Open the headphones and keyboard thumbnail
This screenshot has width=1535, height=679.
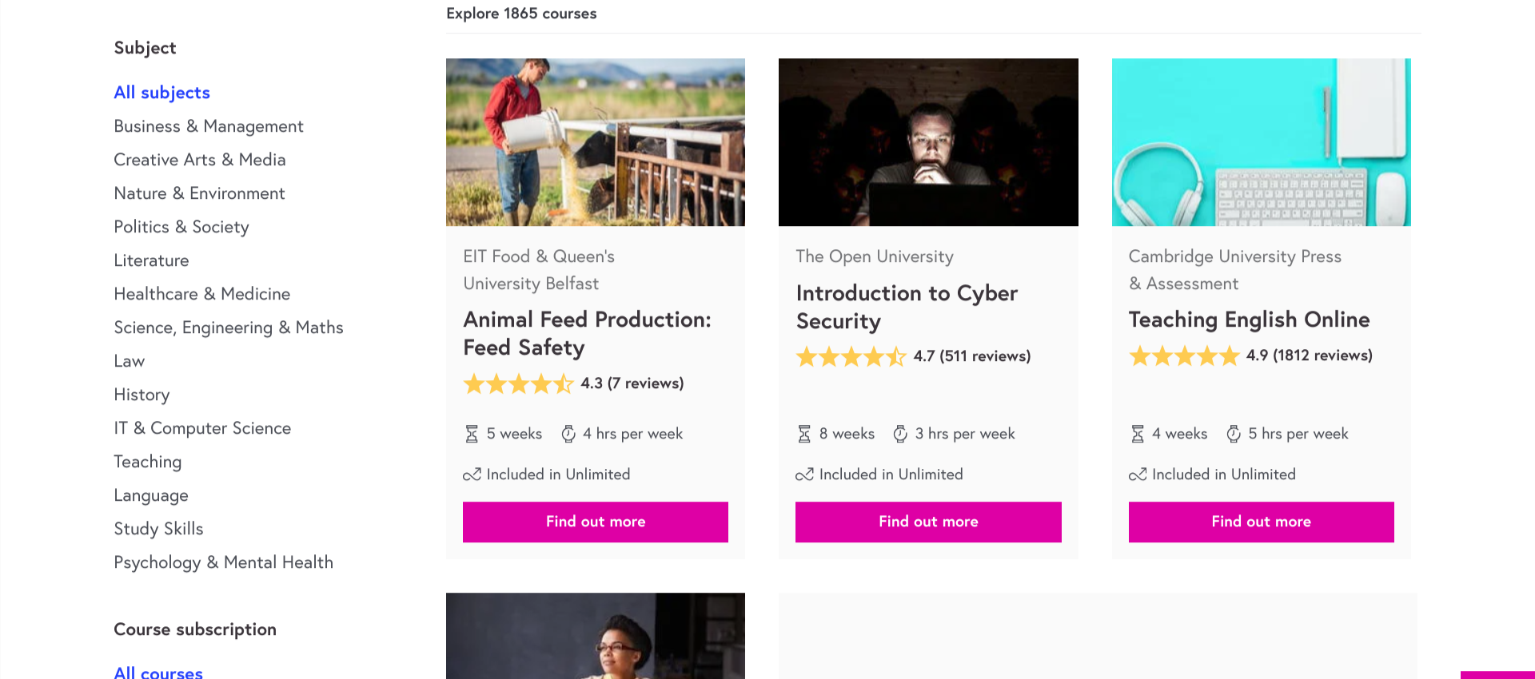(1261, 142)
